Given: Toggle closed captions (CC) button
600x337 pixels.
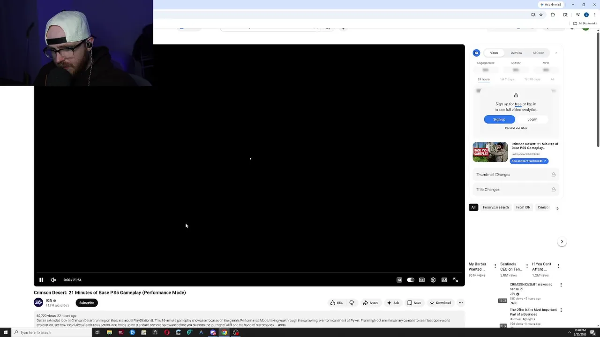Looking at the screenshot, I should tap(422, 280).
